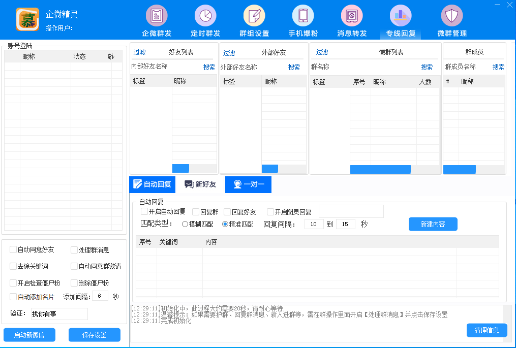Click 昵称 header in 账号登陆 table
This screenshot has height=348, width=516.
28,56
